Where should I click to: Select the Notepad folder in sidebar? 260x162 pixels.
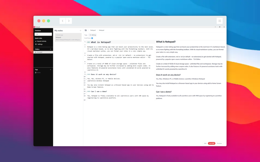tap(43, 52)
